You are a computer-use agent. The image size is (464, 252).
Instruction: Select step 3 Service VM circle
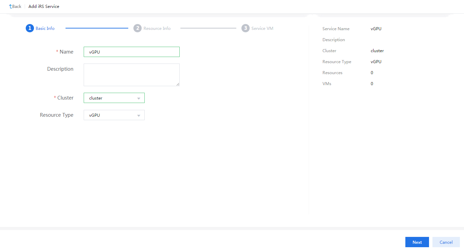246,28
